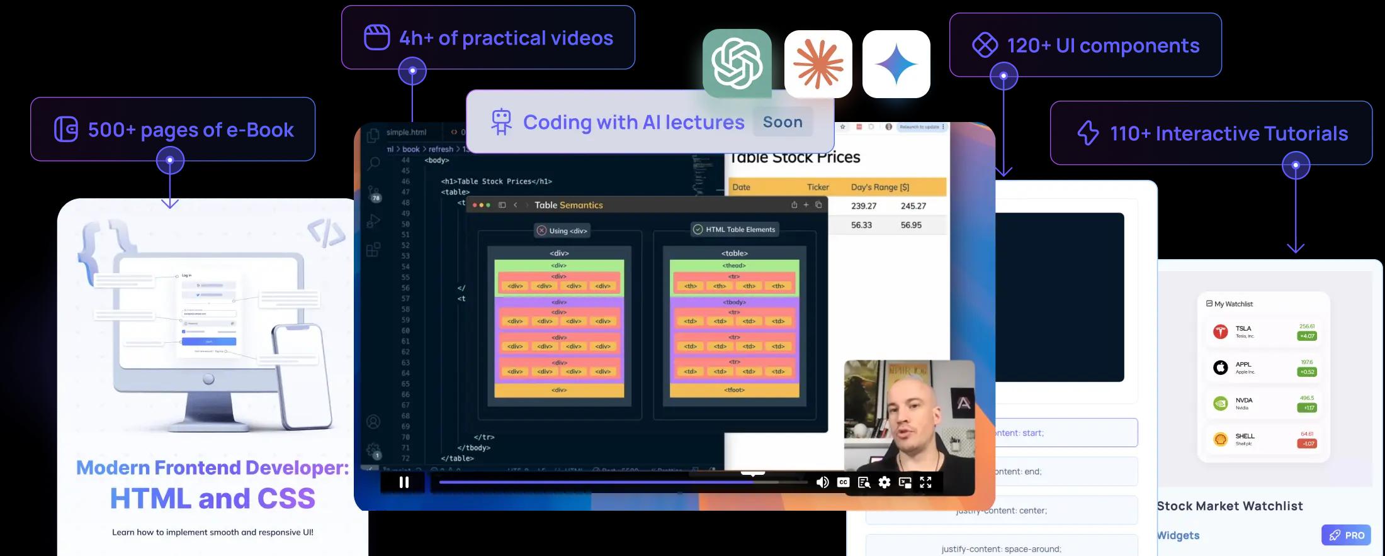
Task: Click the 239.27 value in the stock table
Action: [x=864, y=206]
